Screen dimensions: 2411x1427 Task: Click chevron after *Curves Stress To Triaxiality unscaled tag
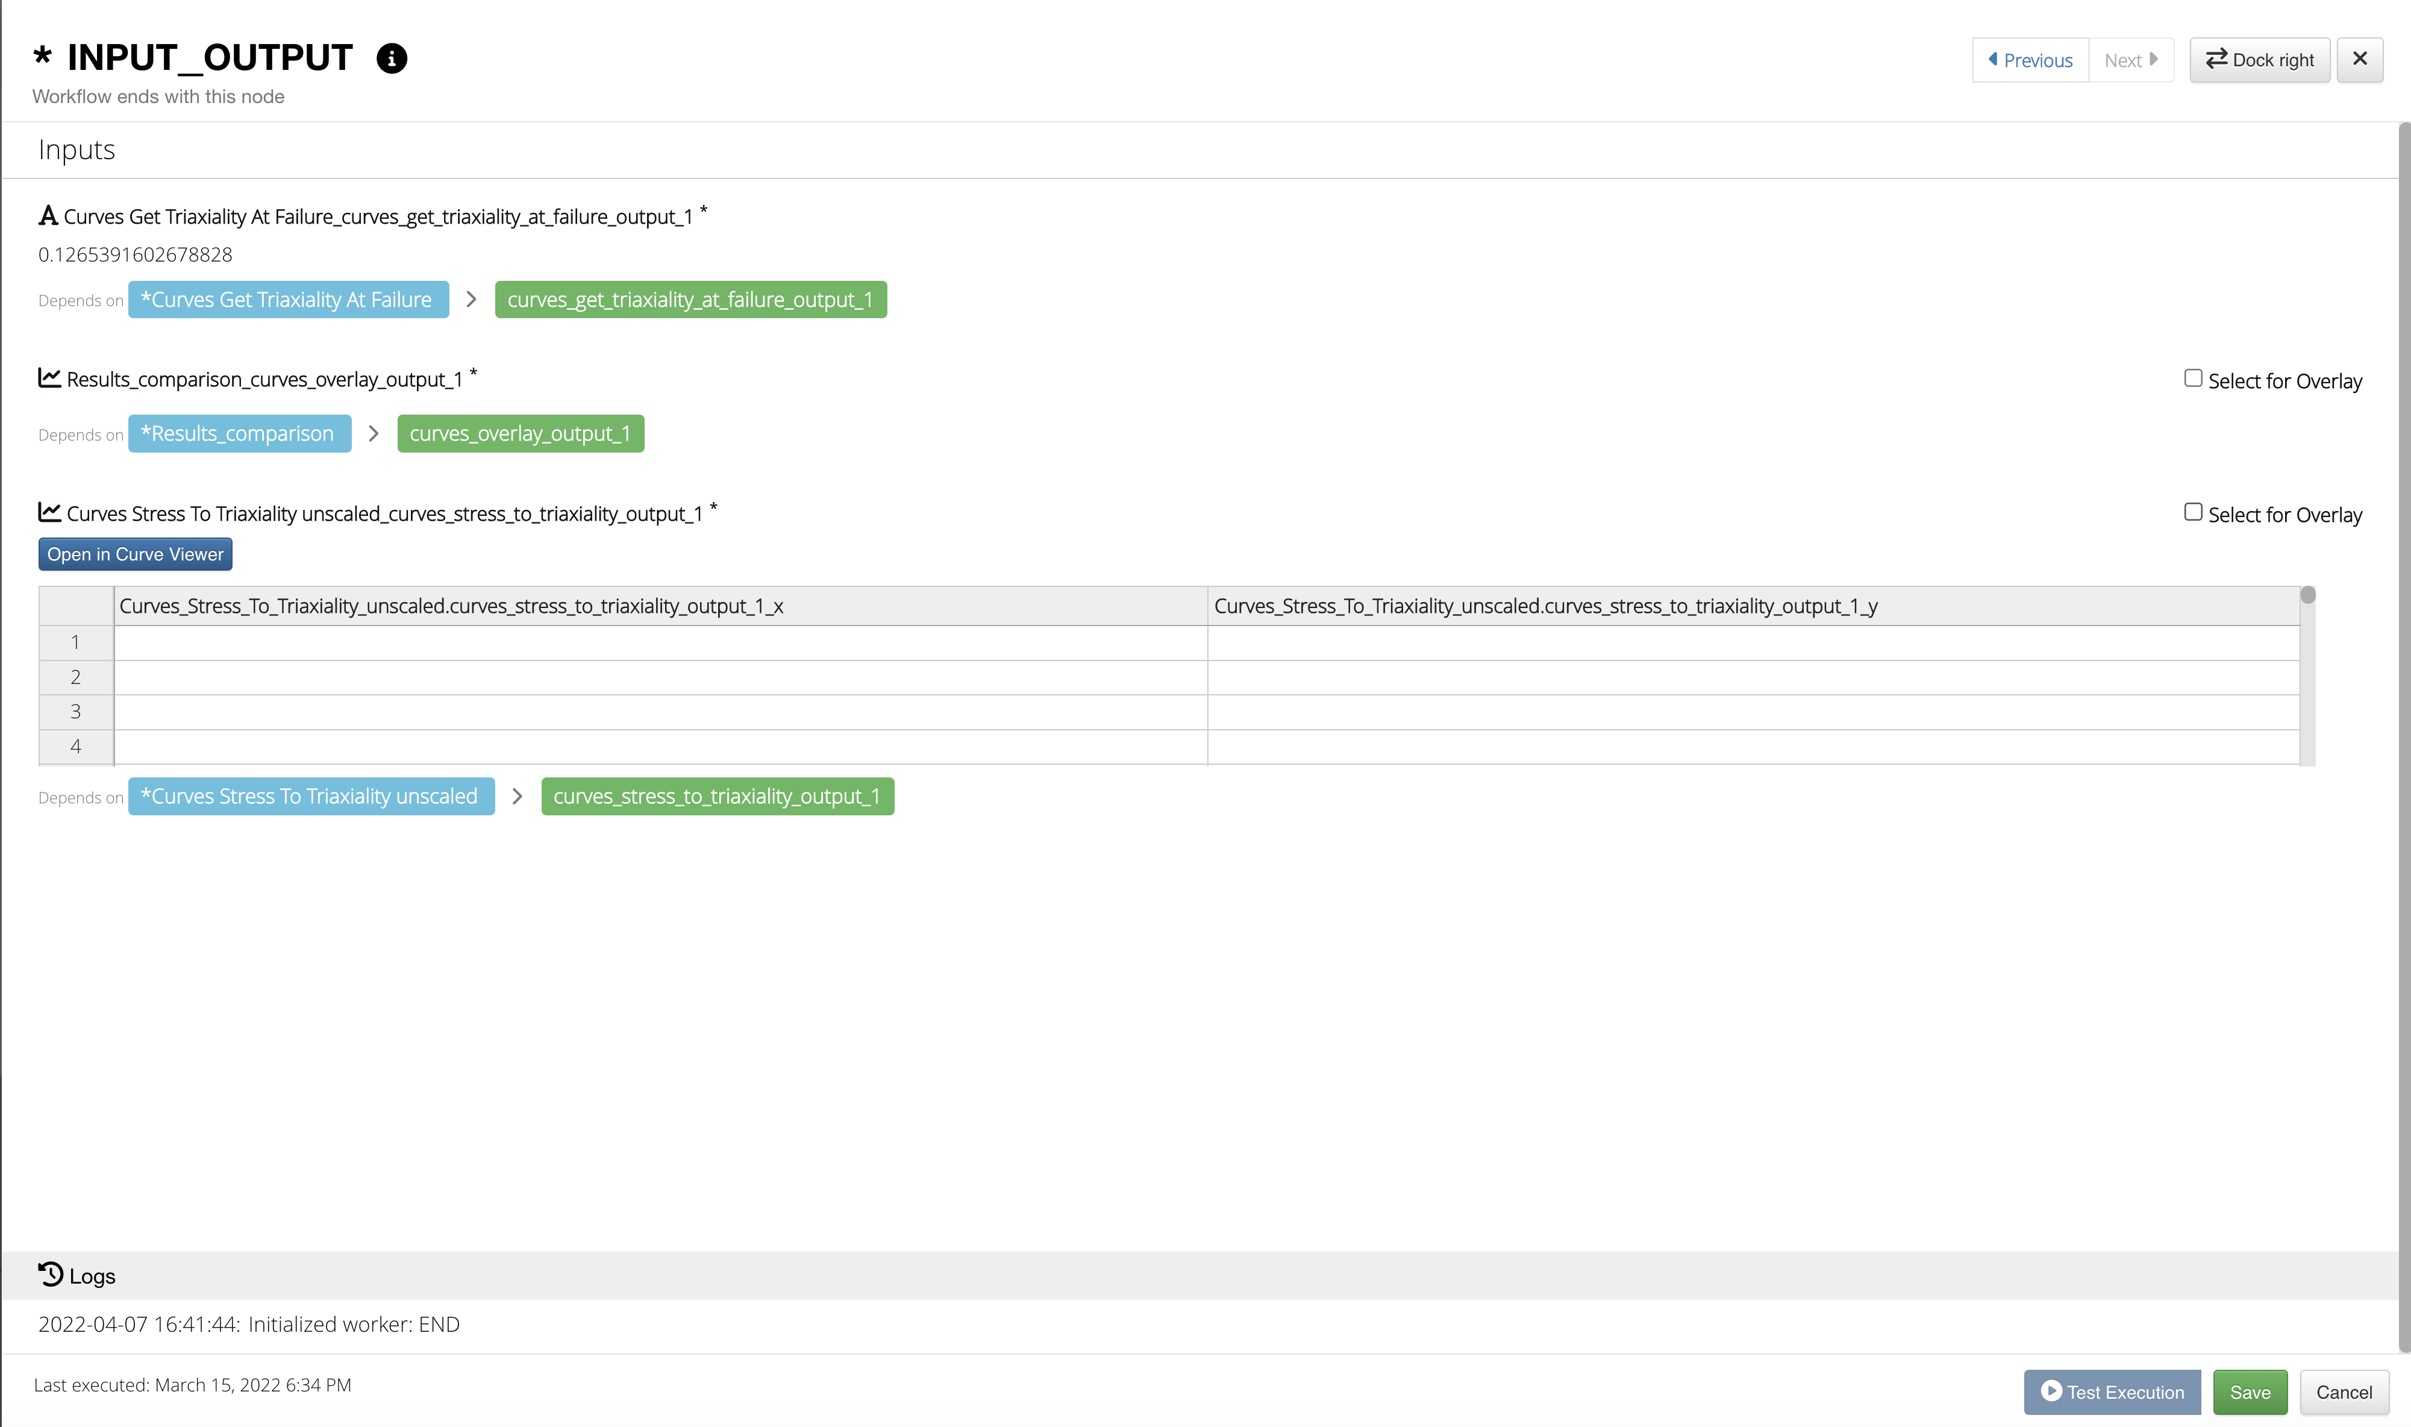[x=517, y=796]
